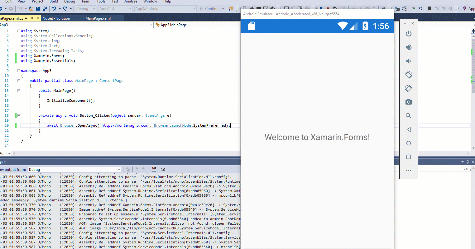Open the Analyze menu

coord(131,2)
